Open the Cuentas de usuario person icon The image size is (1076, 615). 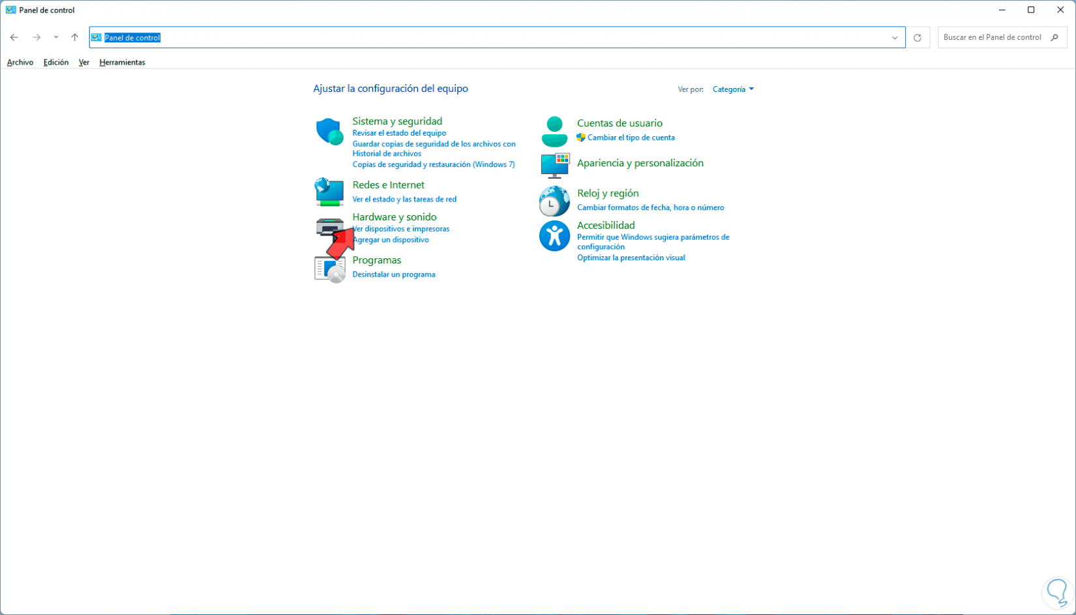(554, 131)
